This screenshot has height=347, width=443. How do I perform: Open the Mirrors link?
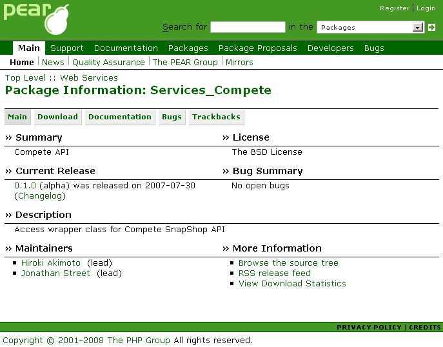[239, 62]
